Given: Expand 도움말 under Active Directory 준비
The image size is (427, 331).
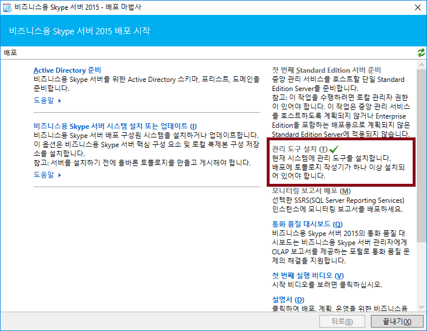Looking at the screenshot, I should 47,100.
